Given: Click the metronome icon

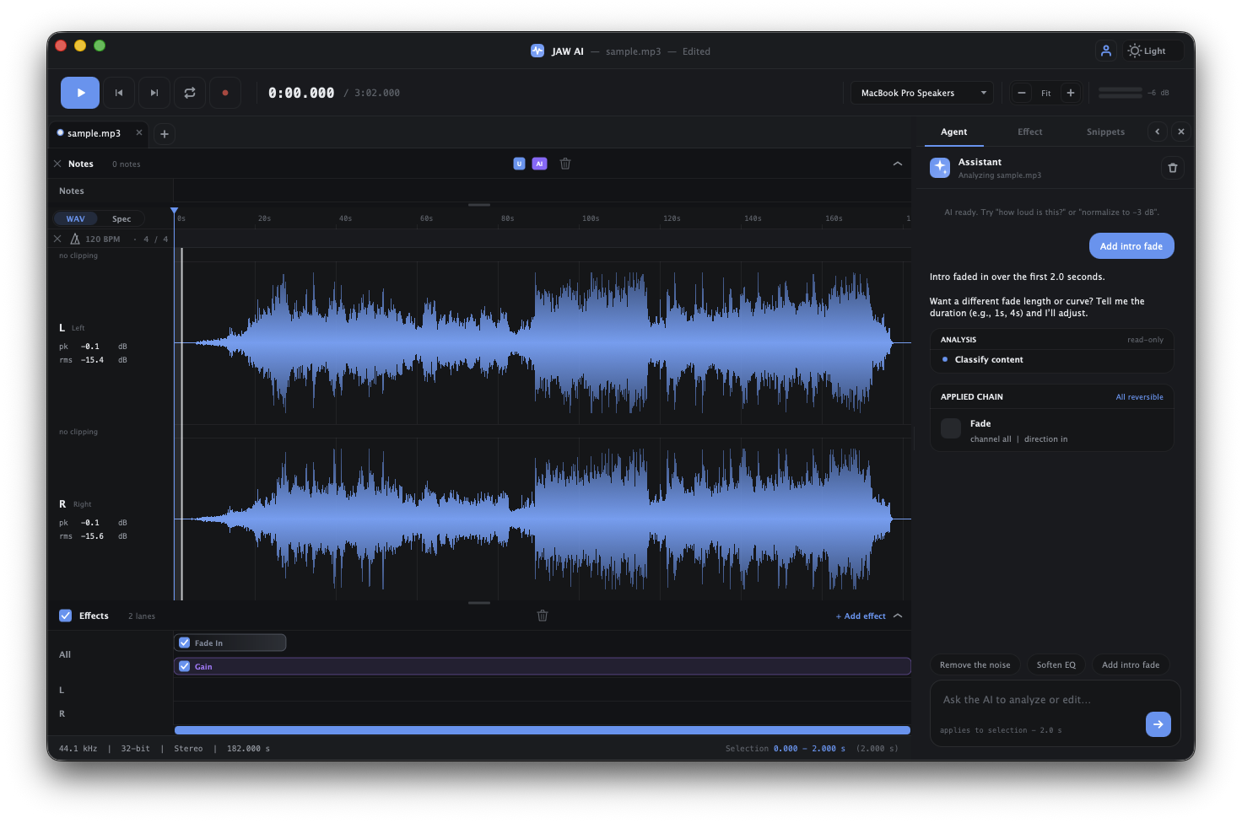Looking at the screenshot, I should click(75, 239).
